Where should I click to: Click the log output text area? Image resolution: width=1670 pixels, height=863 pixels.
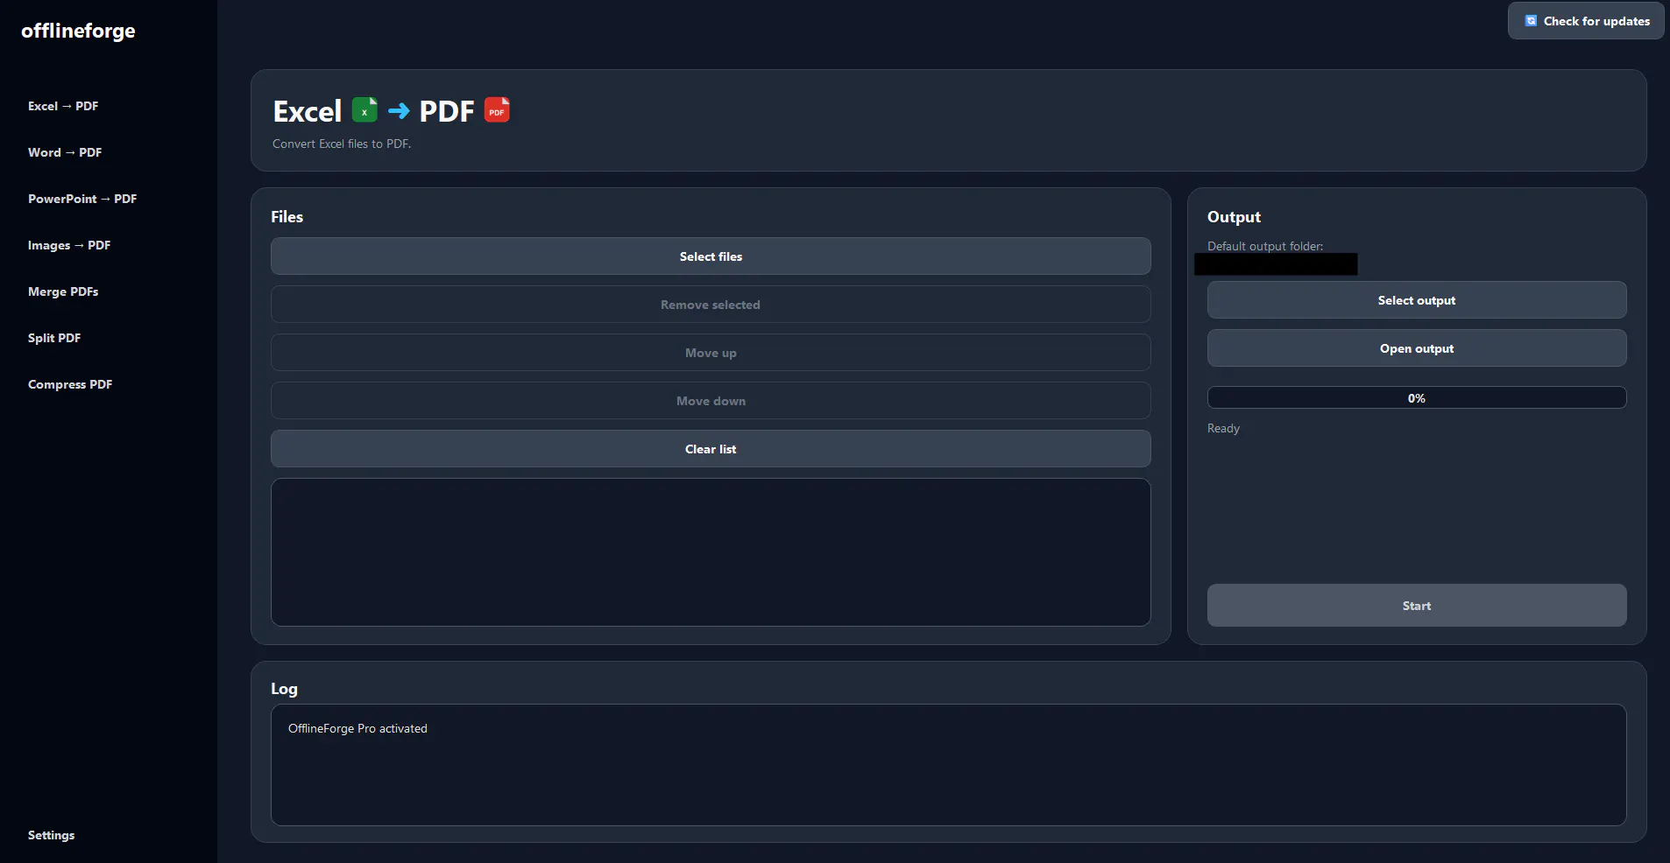pyautogui.click(x=949, y=765)
